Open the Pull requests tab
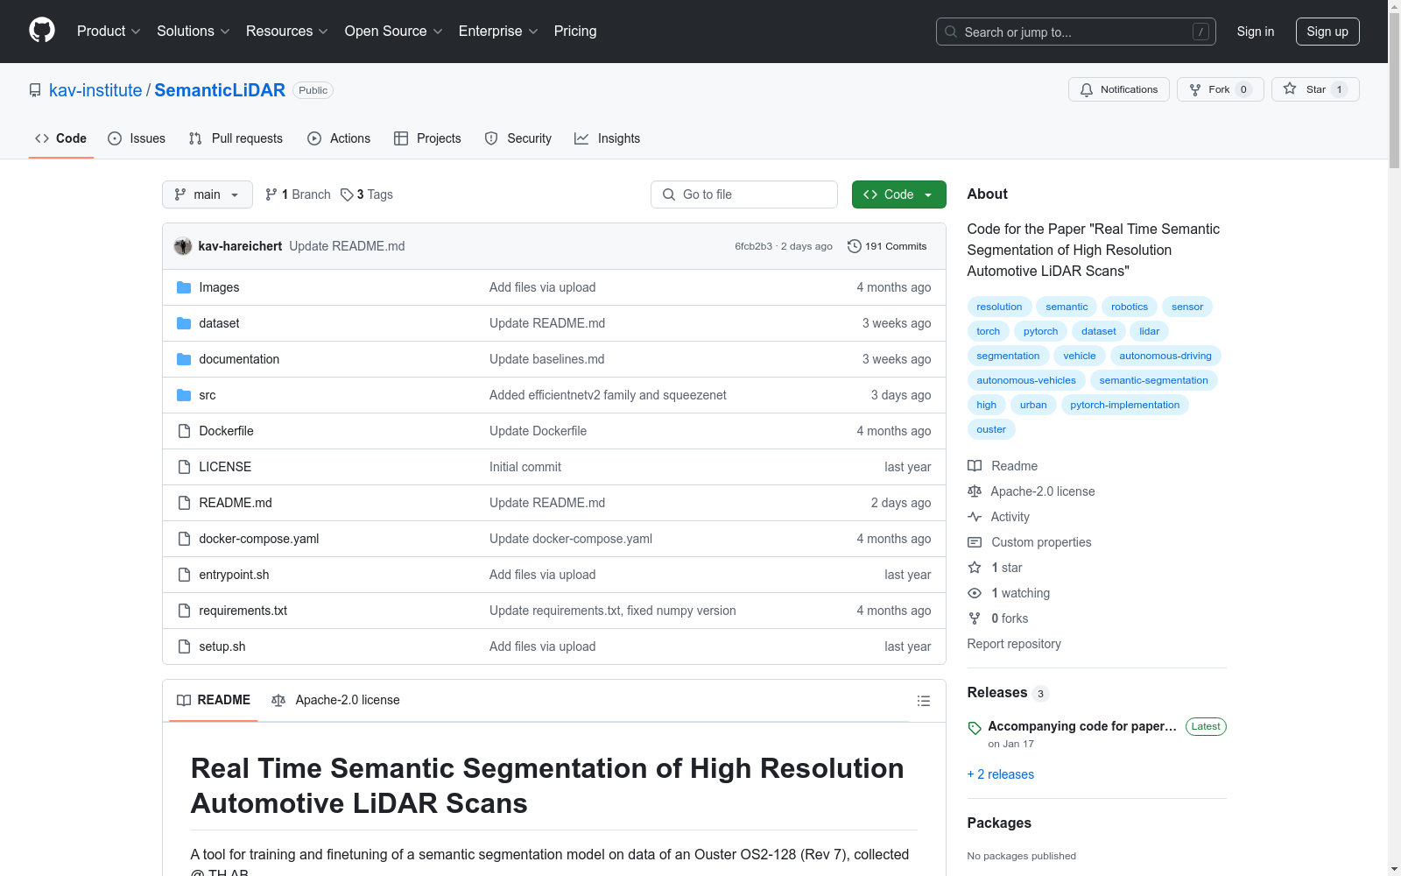 236,138
